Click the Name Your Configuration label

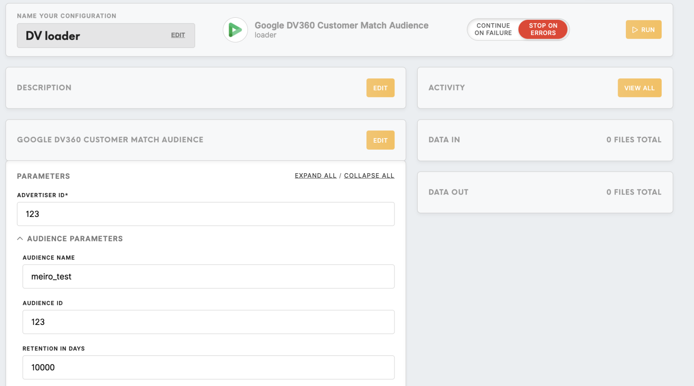click(x=67, y=16)
